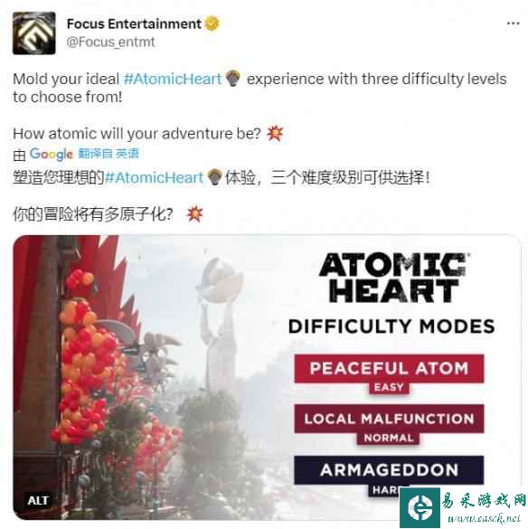Screen dimensions: 528x529
Task: Select the '翻译自 英语' translation link
Action: click(108, 154)
